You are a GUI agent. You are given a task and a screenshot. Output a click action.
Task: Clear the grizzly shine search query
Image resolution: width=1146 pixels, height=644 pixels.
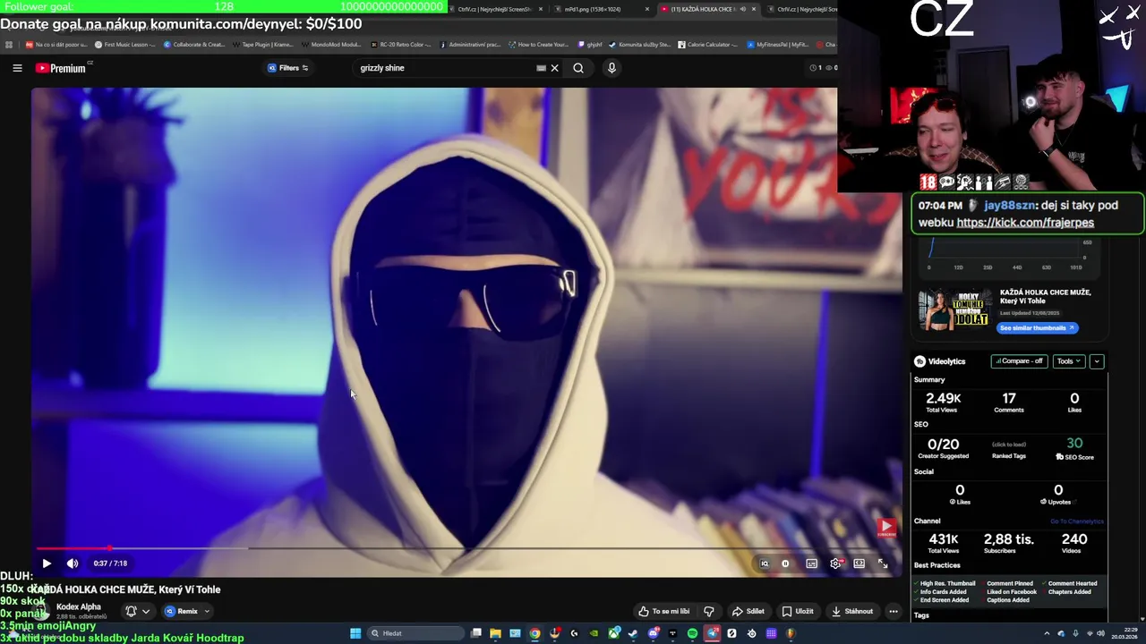click(x=554, y=68)
